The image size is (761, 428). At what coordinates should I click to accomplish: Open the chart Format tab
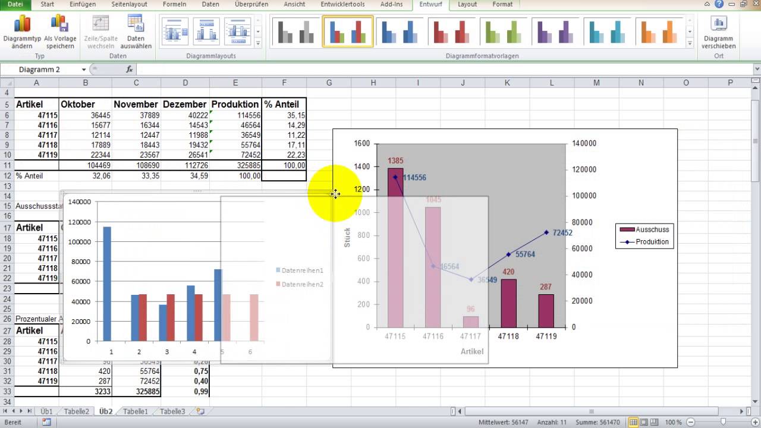point(502,4)
